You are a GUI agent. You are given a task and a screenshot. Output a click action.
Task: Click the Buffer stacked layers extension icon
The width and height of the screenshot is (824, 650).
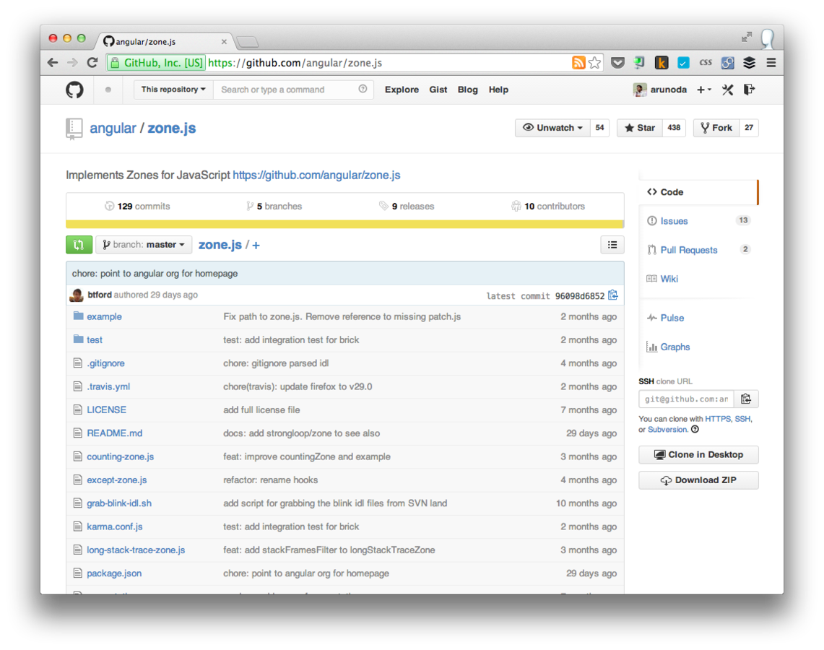coord(750,63)
